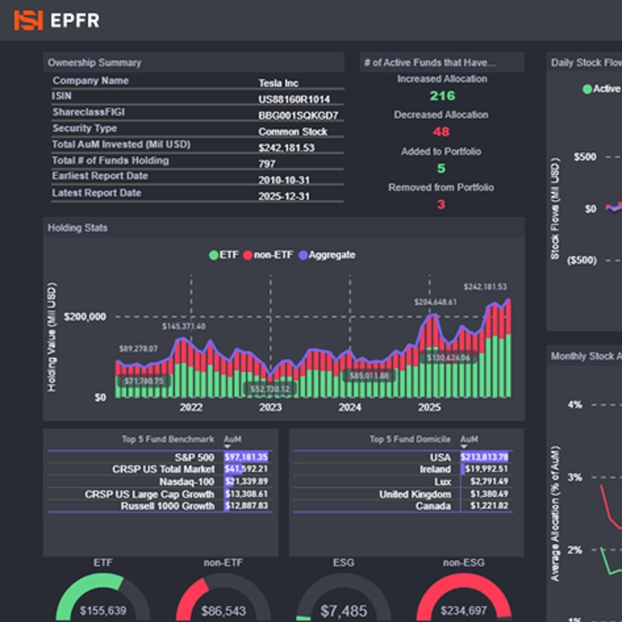Select the S&P 500 benchmark row

pos(194,458)
